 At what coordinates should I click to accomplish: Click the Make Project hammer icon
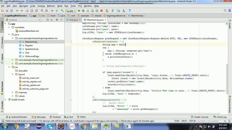pos(62,11)
